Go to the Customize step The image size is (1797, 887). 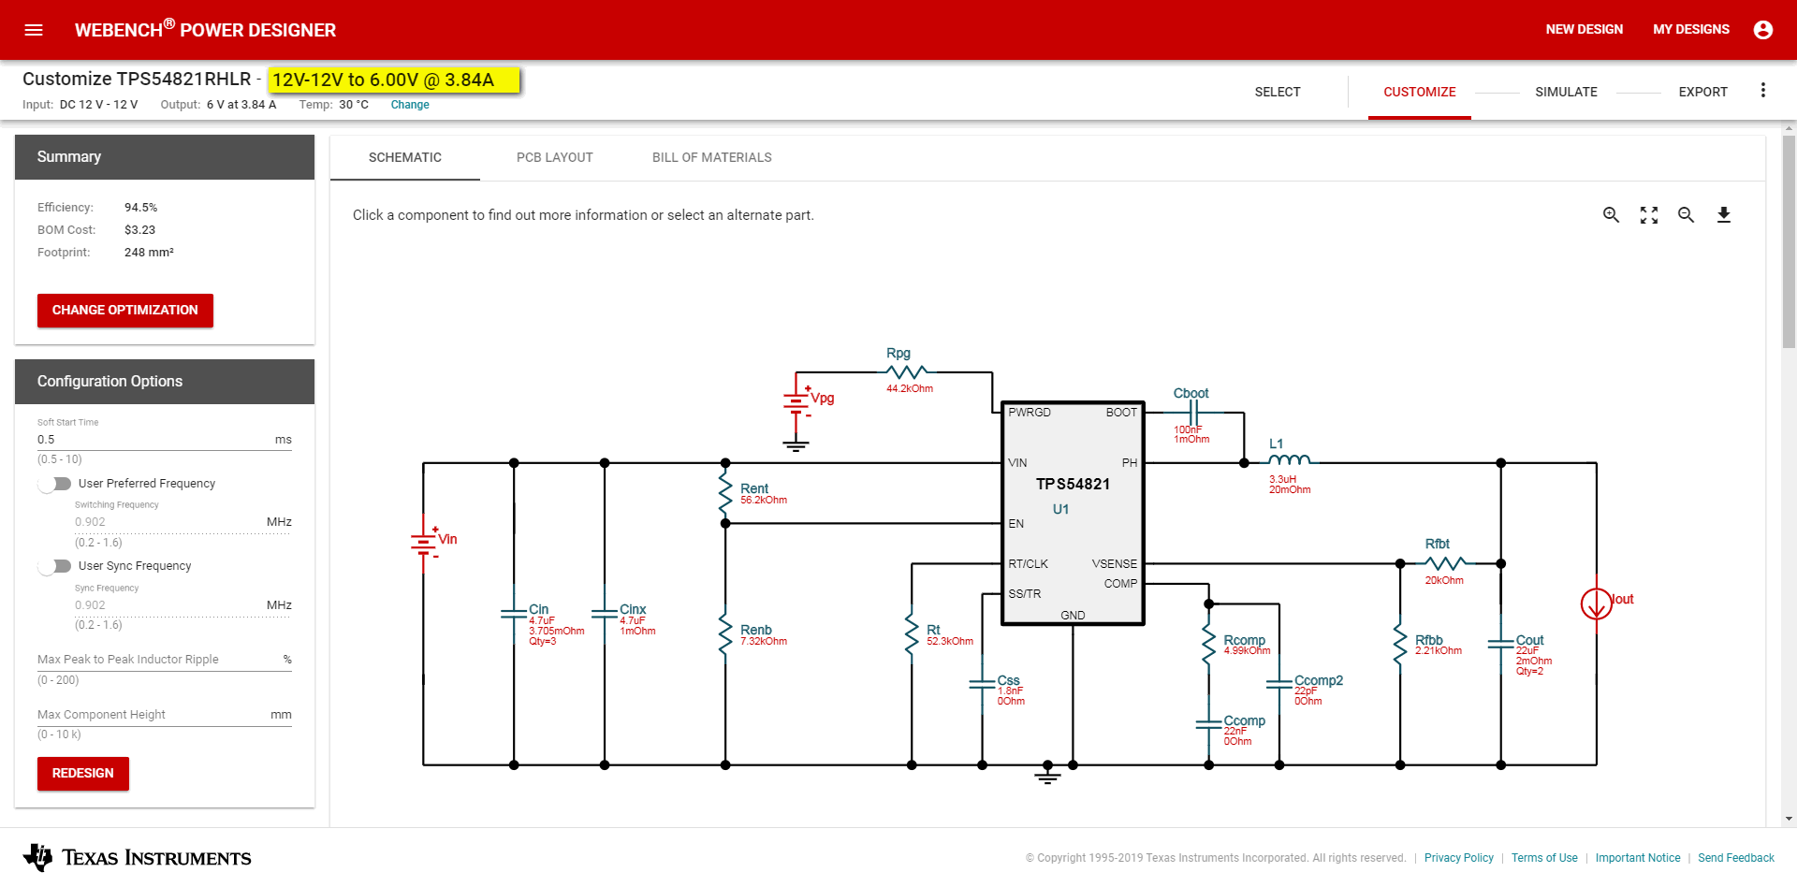(1420, 92)
